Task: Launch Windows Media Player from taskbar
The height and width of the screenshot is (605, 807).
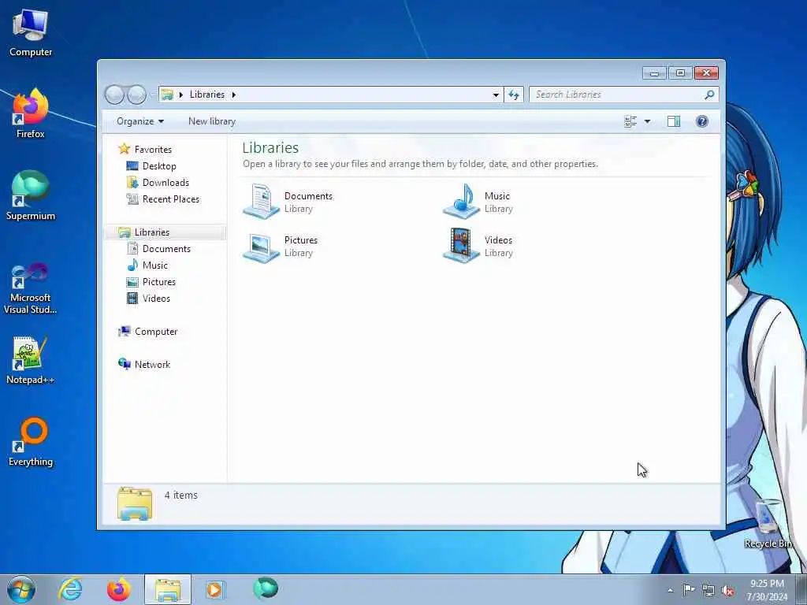Action: (215, 589)
